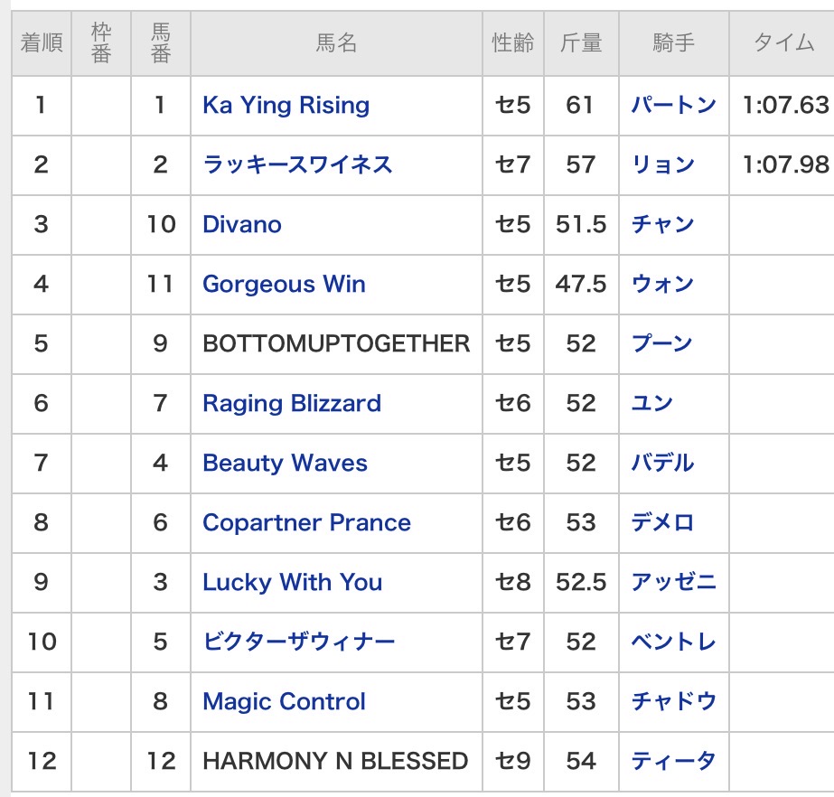Click the Beauty Waves link
The image size is (834, 797).
285,463
